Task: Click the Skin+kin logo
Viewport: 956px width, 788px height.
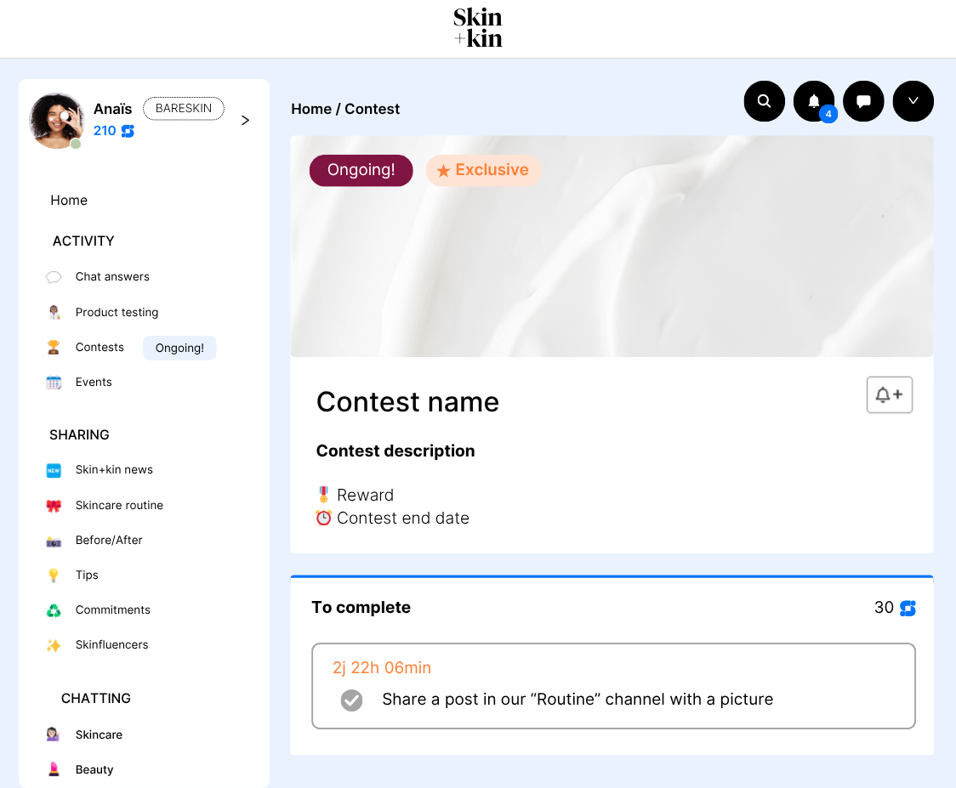Action: point(477,28)
